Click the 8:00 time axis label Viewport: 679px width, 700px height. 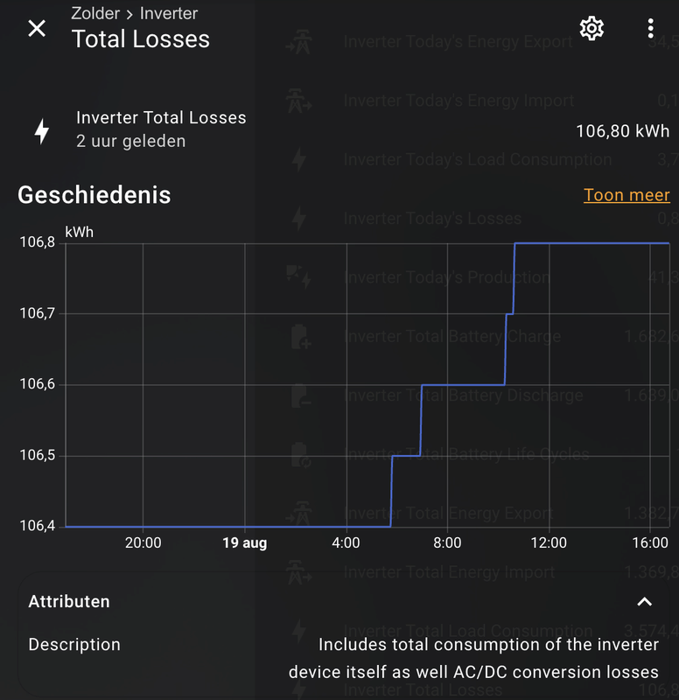pyautogui.click(x=447, y=543)
